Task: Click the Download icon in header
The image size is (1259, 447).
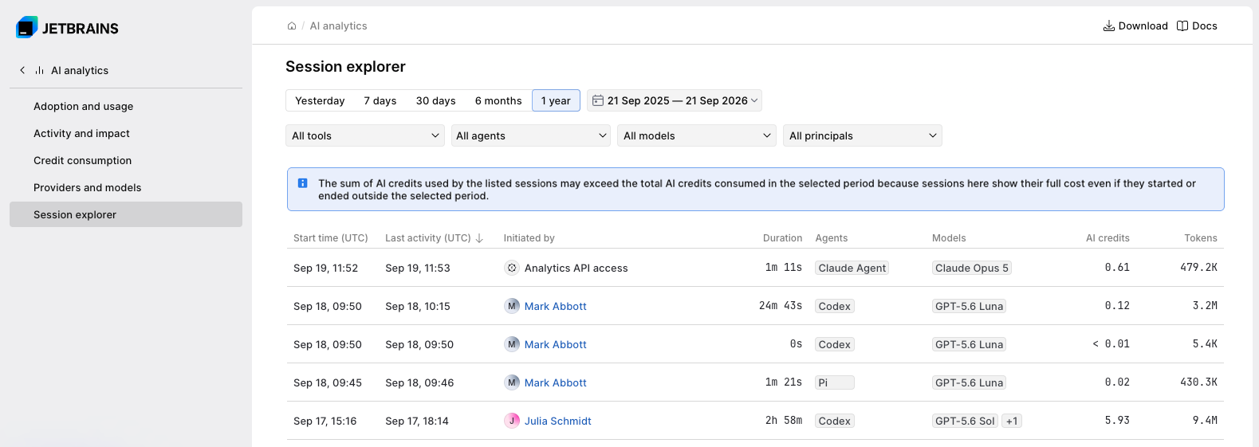Action: point(1108,25)
